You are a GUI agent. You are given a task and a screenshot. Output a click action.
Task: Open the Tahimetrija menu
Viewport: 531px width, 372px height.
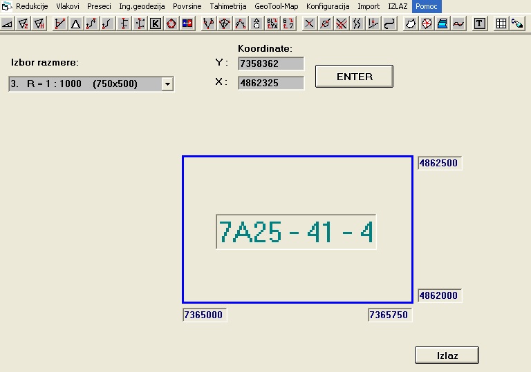click(228, 6)
